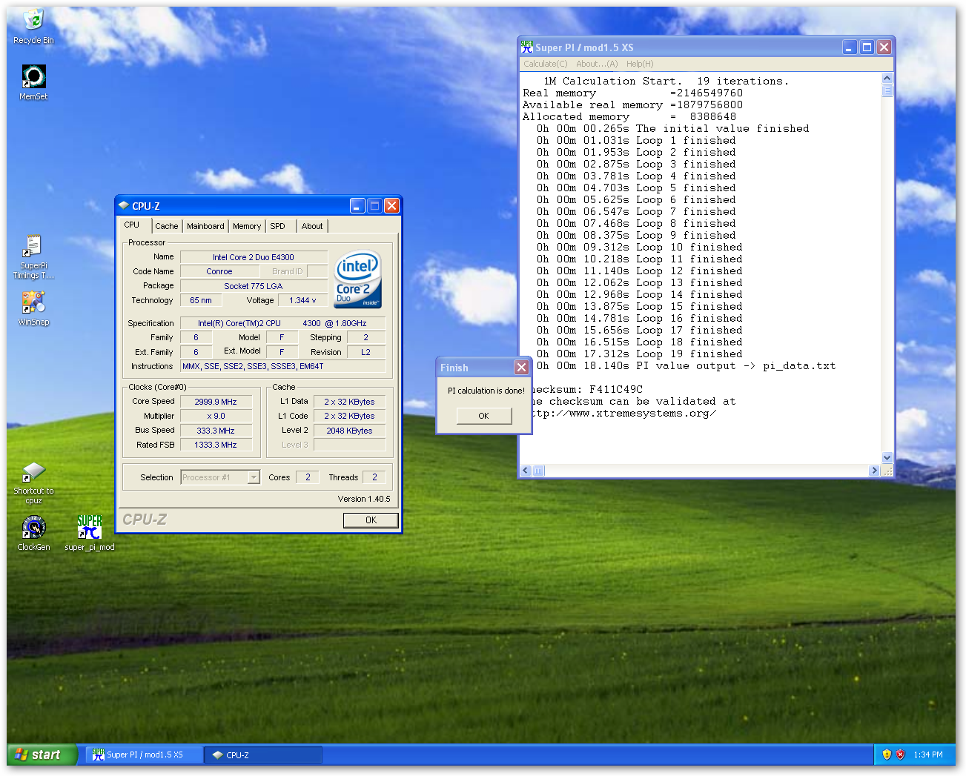Click the Checksum F411C49C line

[587, 389]
